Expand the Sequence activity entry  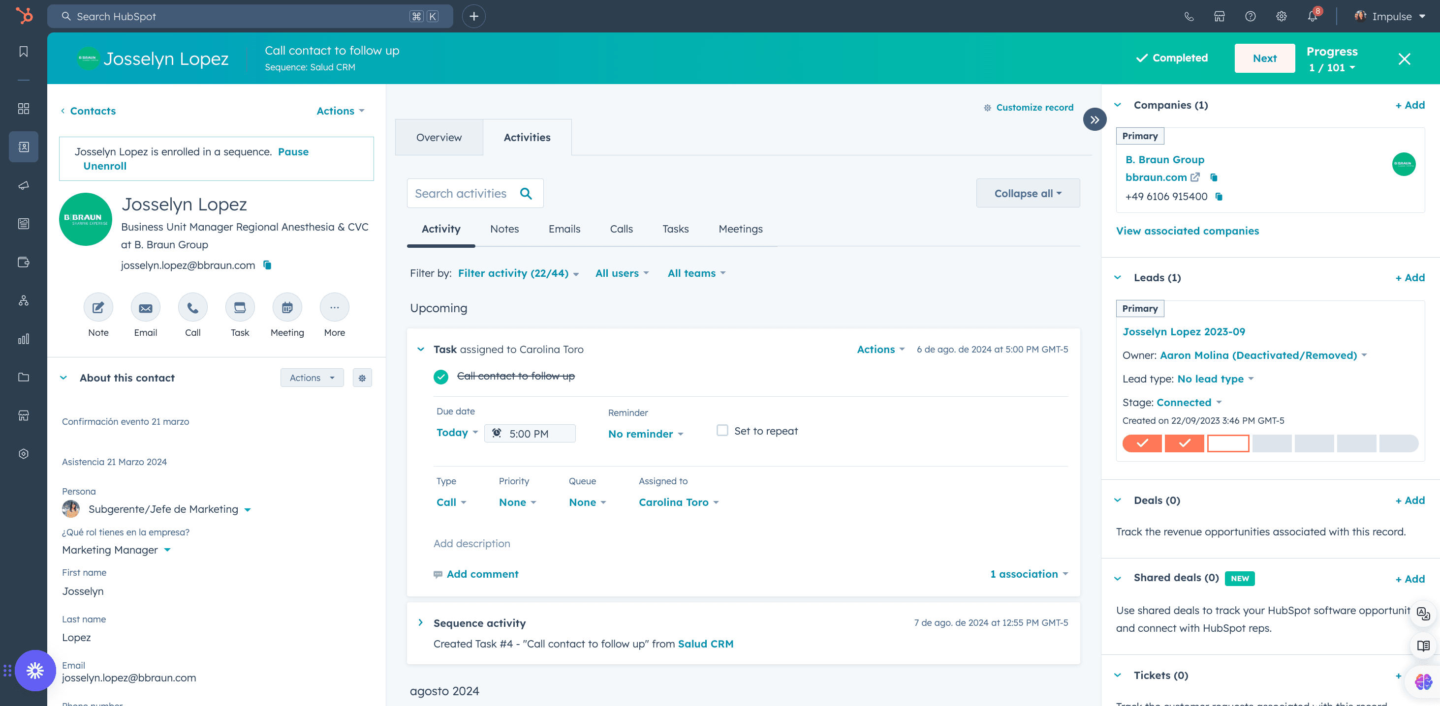coord(420,622)
